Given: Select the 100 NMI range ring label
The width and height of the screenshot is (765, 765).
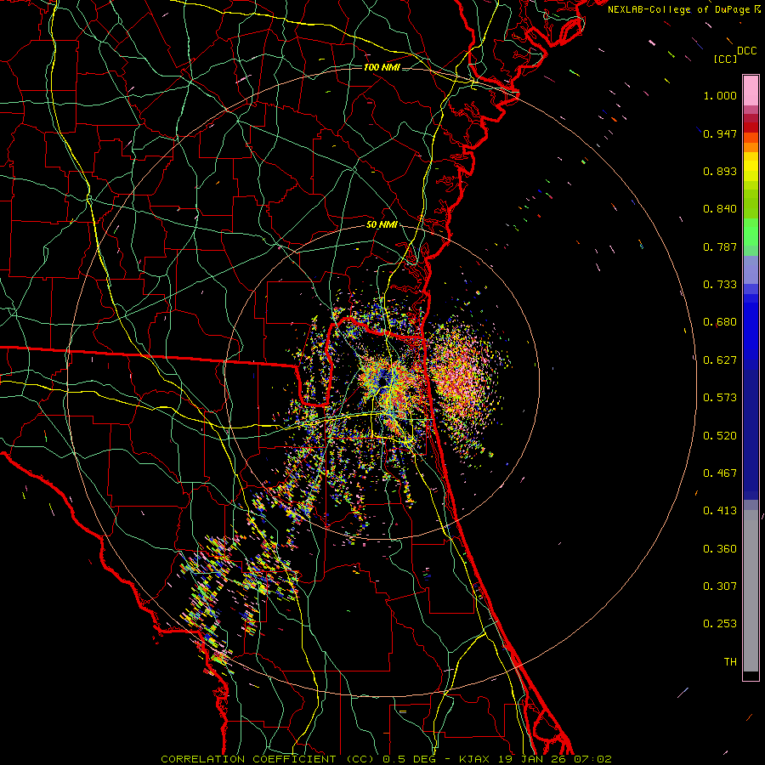Looking at the screenshot, I should [x=382, y=67].
